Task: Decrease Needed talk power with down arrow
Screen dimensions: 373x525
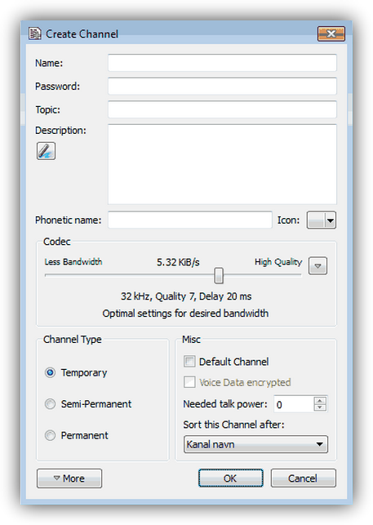Action: coord(320,407)
